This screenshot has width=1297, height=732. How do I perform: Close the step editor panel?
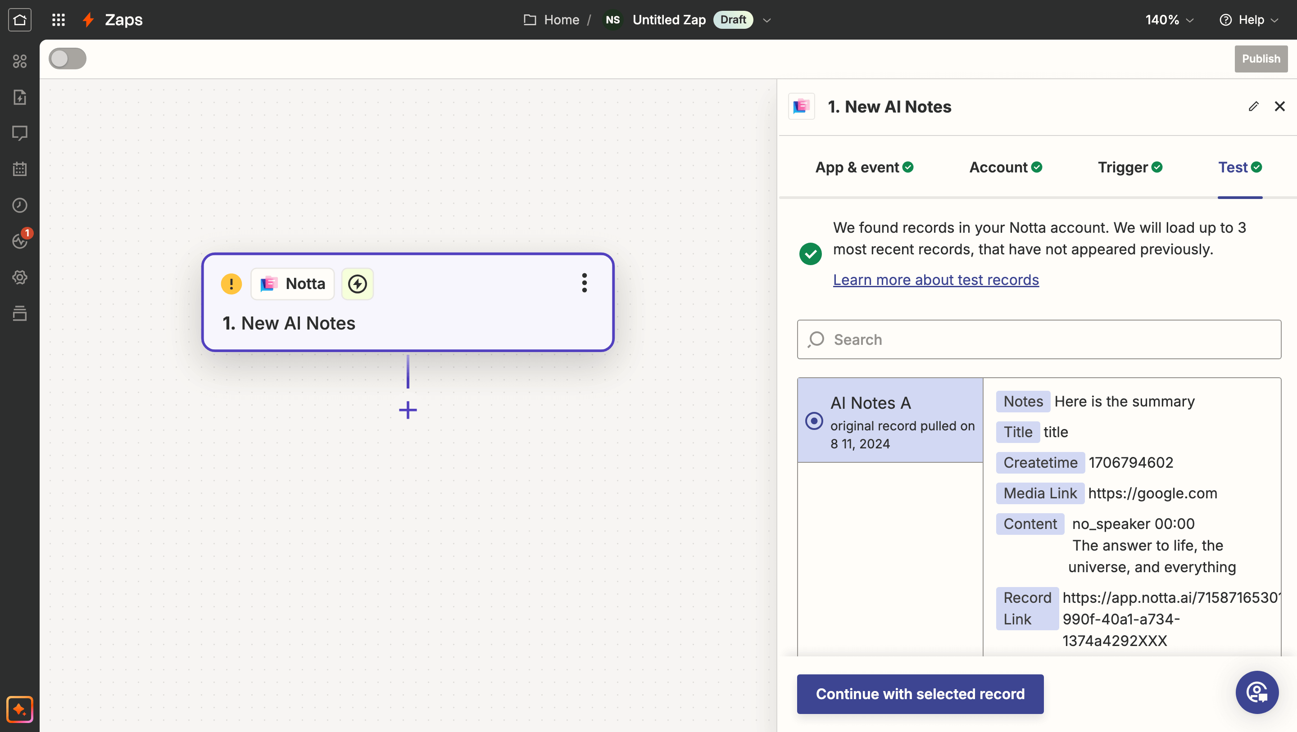click(x=1279, y=106)
